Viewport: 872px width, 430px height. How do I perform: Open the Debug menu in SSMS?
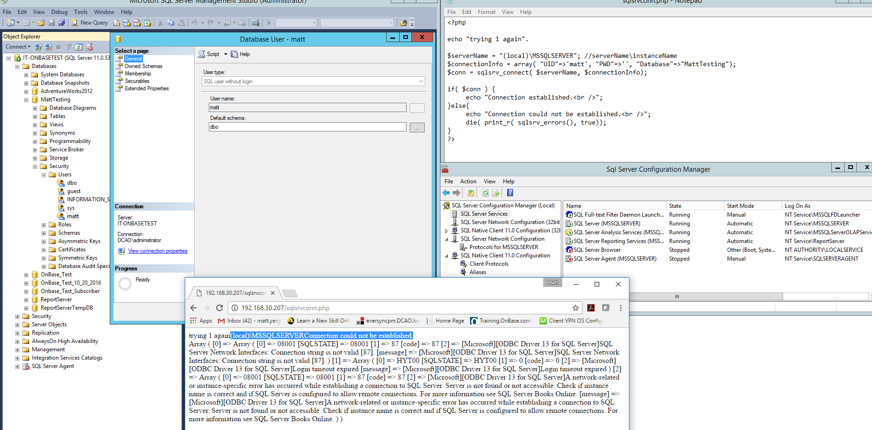(59, 12)
